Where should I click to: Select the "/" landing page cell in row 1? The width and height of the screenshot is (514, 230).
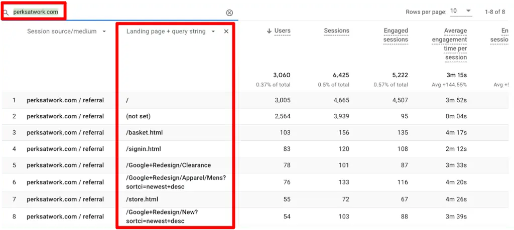(127, 100)
